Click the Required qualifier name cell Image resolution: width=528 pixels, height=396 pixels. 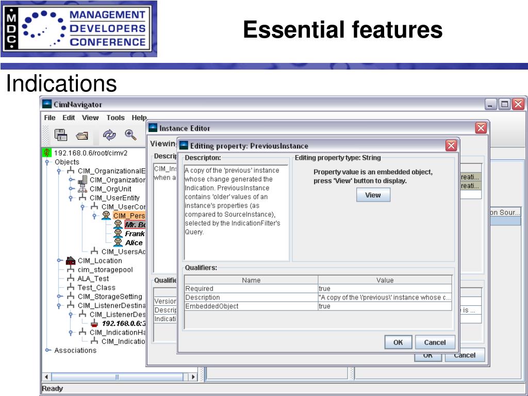click(251, 289)
